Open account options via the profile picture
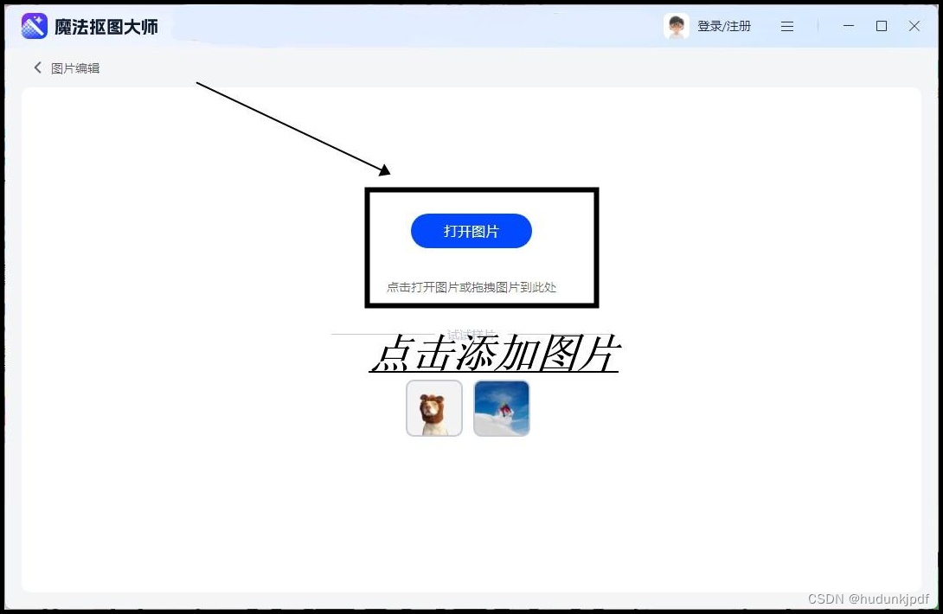 pyautogui.click(x=676, y=25)
